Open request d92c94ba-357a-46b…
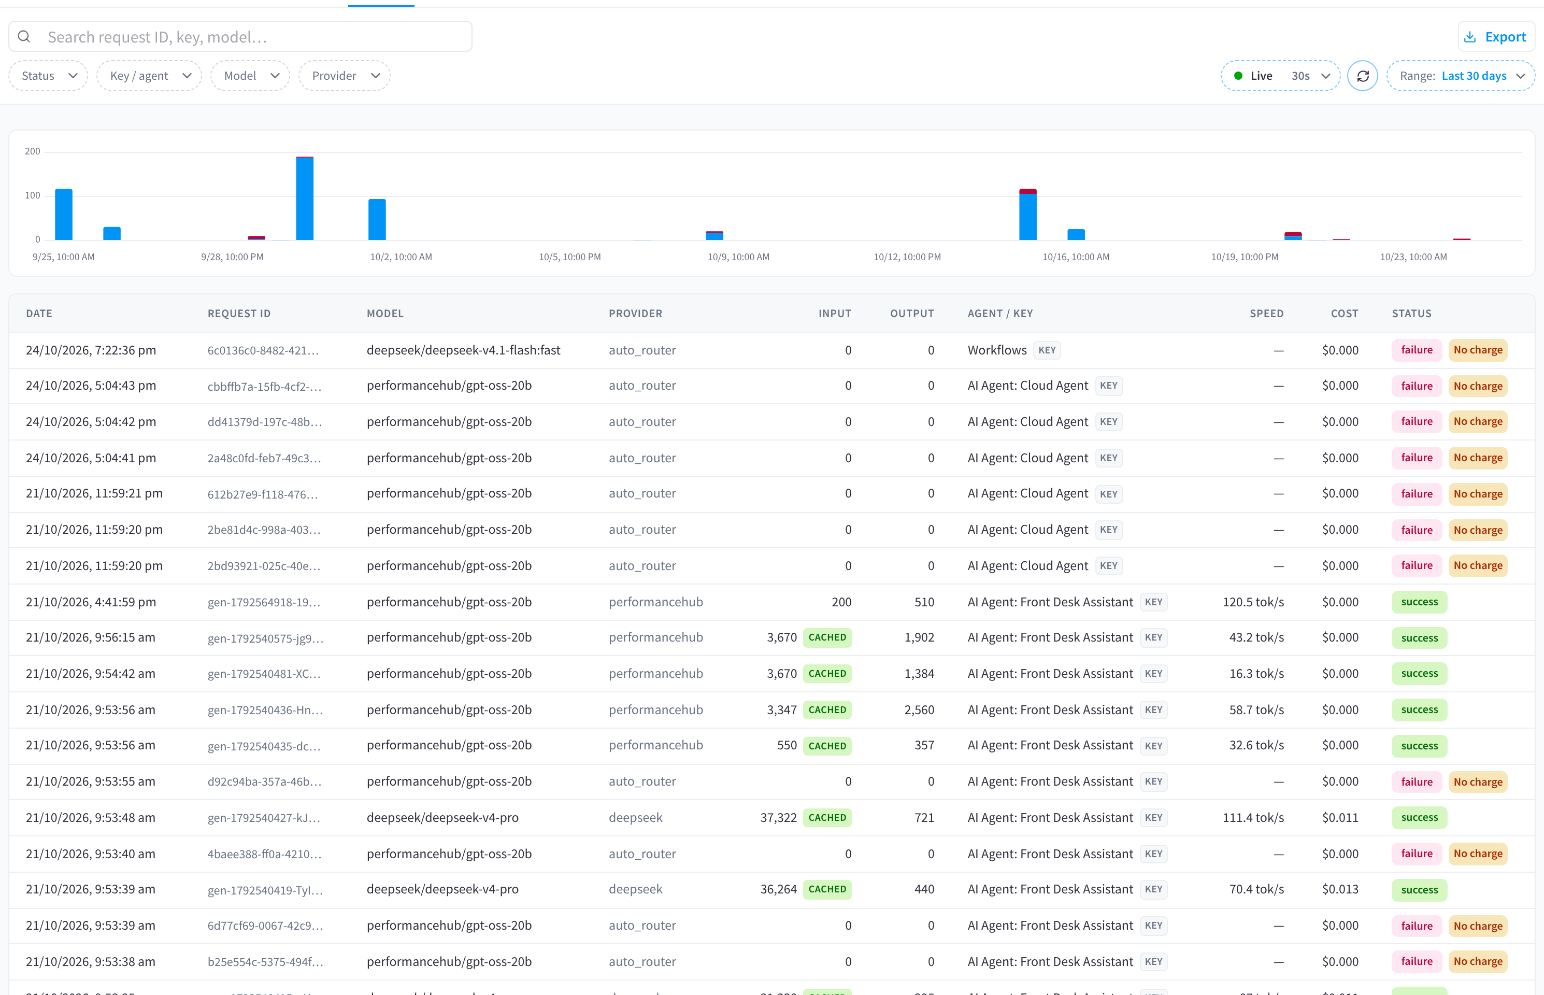The height and width of the screenshot is (995, 1544). click(x=264, y=782)
